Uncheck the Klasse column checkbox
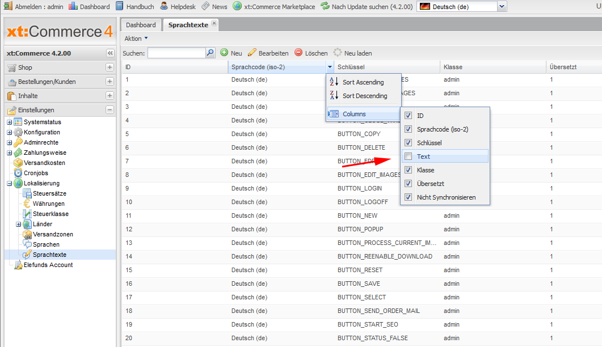Screen dimensions: 602x347 point(408,170)
